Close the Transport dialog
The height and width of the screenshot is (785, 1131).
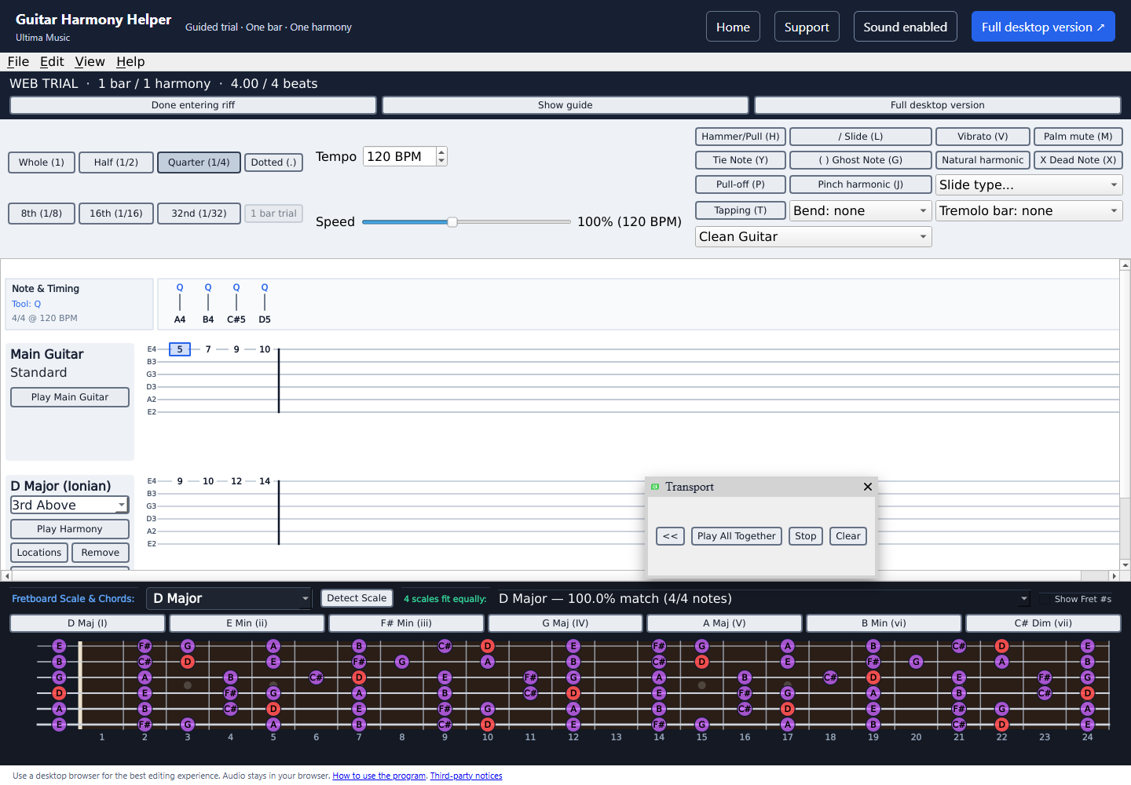[868, 487]
